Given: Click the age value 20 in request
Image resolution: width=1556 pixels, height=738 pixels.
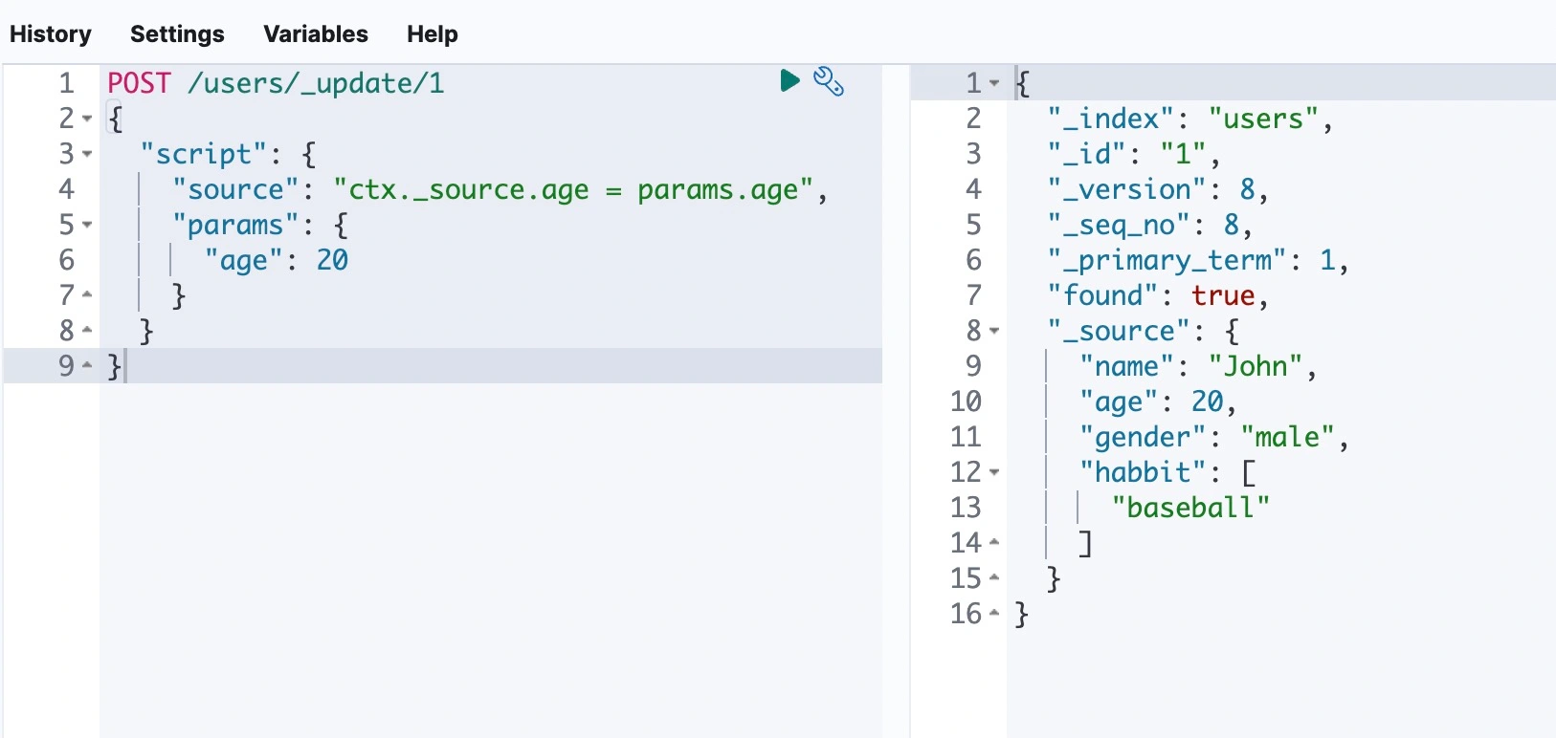Looking at the screenshot, I should (332, 260).
